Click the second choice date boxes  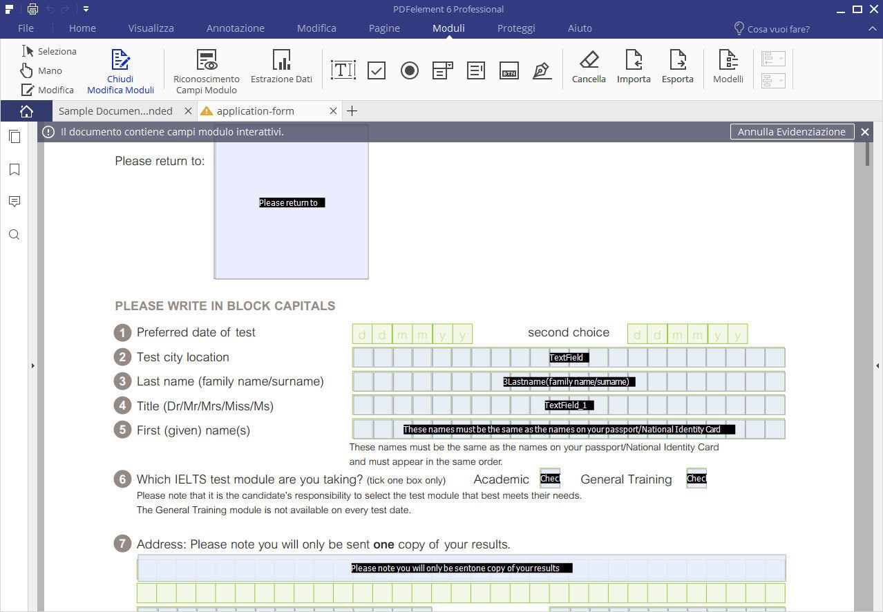(687, 334)
